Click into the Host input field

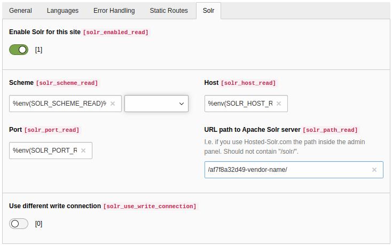point(241,104)
